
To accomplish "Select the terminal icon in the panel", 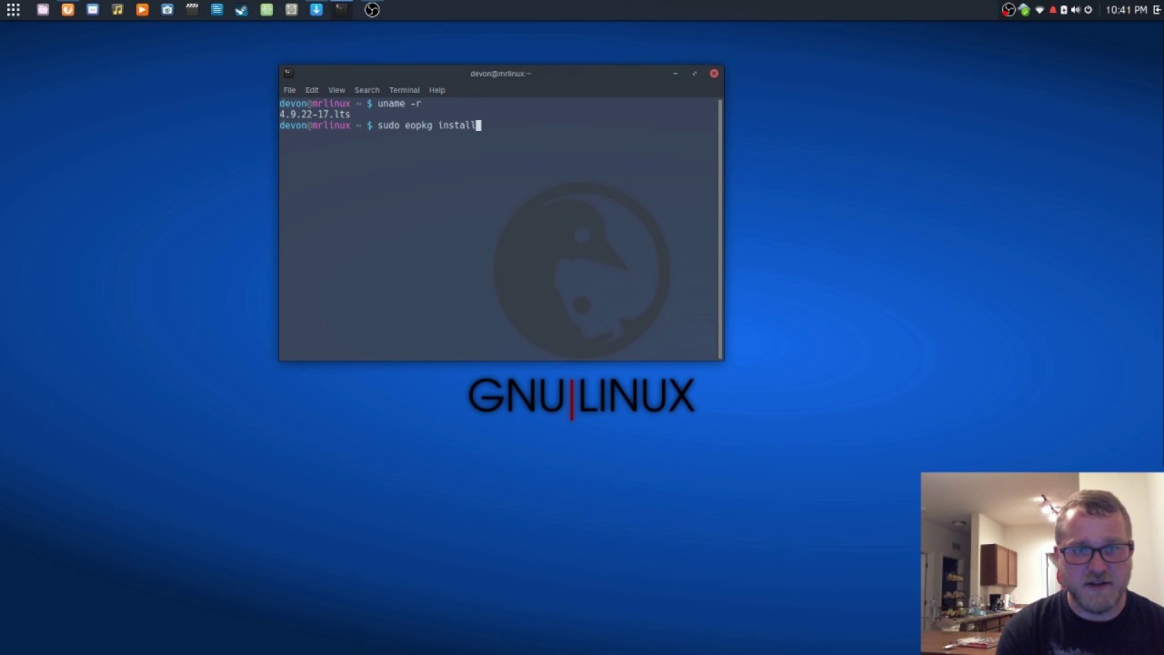I will click(x=341, y=10).
